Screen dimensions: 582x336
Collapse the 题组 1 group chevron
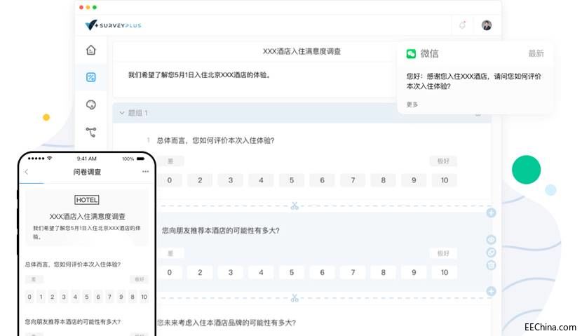(122, 113)
